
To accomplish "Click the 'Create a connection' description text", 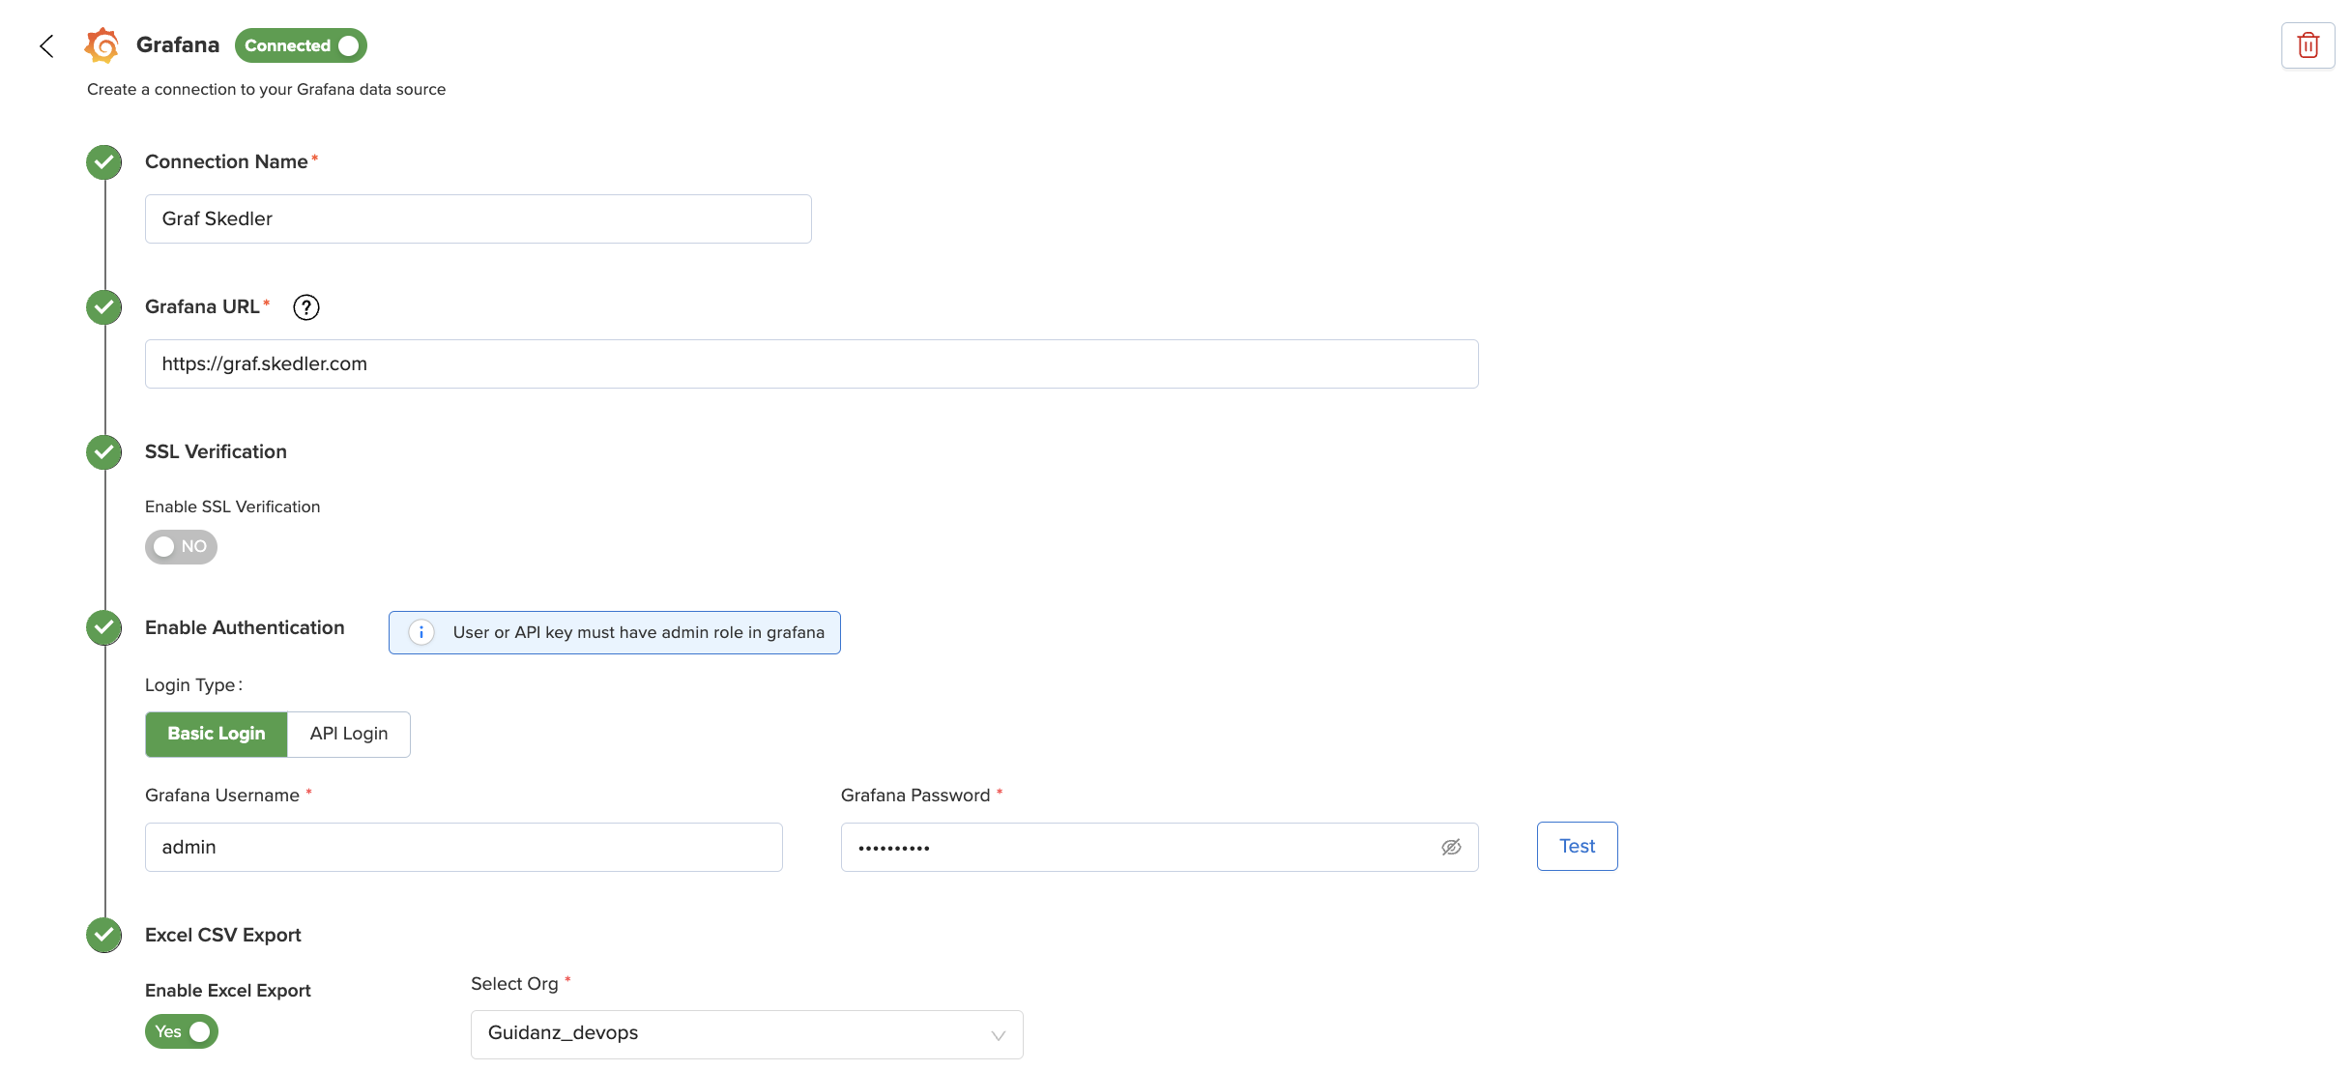I will [267, 90].
